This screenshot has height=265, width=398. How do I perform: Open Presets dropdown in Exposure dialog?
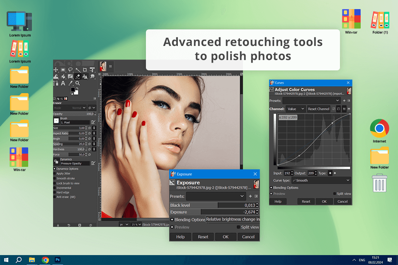click(x=216, y=196)
